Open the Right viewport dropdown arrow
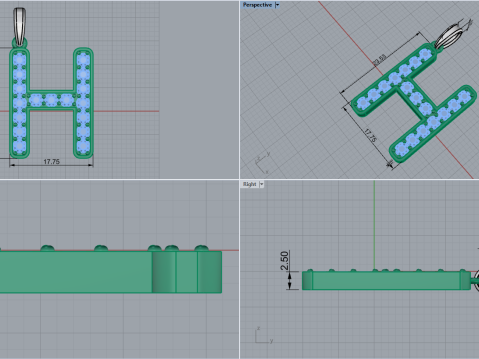Screen dimensions: 479x359 click(261, 184)
